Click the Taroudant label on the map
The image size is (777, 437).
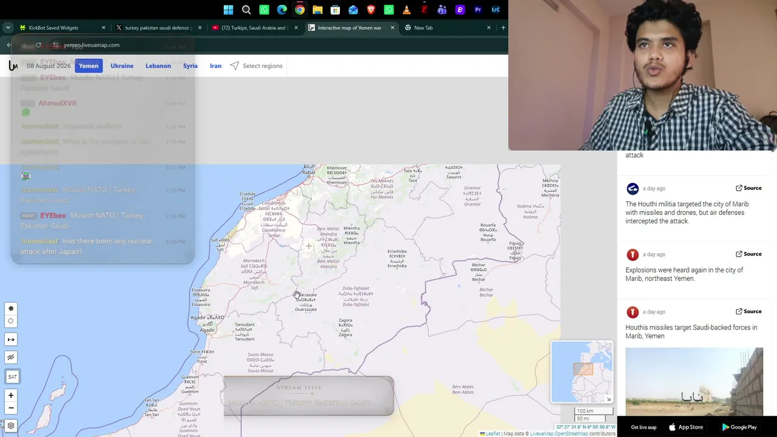click(x=245, y=331)
